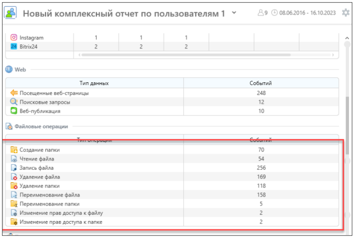Screen dimensions: 354x238
Task: Click the folder creation icon
Action: (14, 150)
